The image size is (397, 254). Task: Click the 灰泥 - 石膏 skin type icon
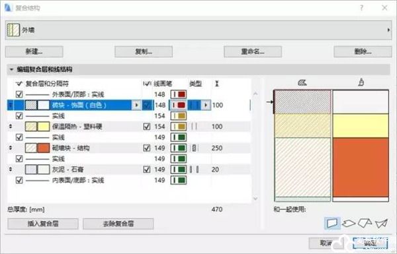pyautogui.click(x=194, y=170)
